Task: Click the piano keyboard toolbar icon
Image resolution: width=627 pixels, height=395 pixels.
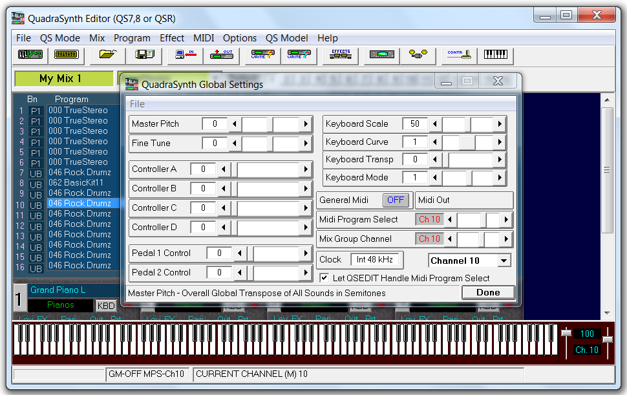Action: (x=496, y=56)
